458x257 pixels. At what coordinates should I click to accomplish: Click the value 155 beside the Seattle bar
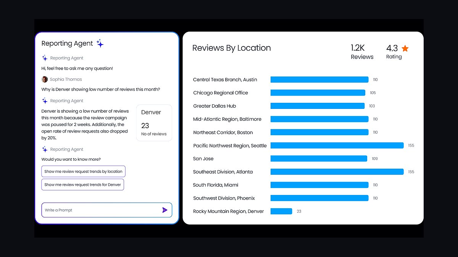pyautogui.click(x=411, y=145)
